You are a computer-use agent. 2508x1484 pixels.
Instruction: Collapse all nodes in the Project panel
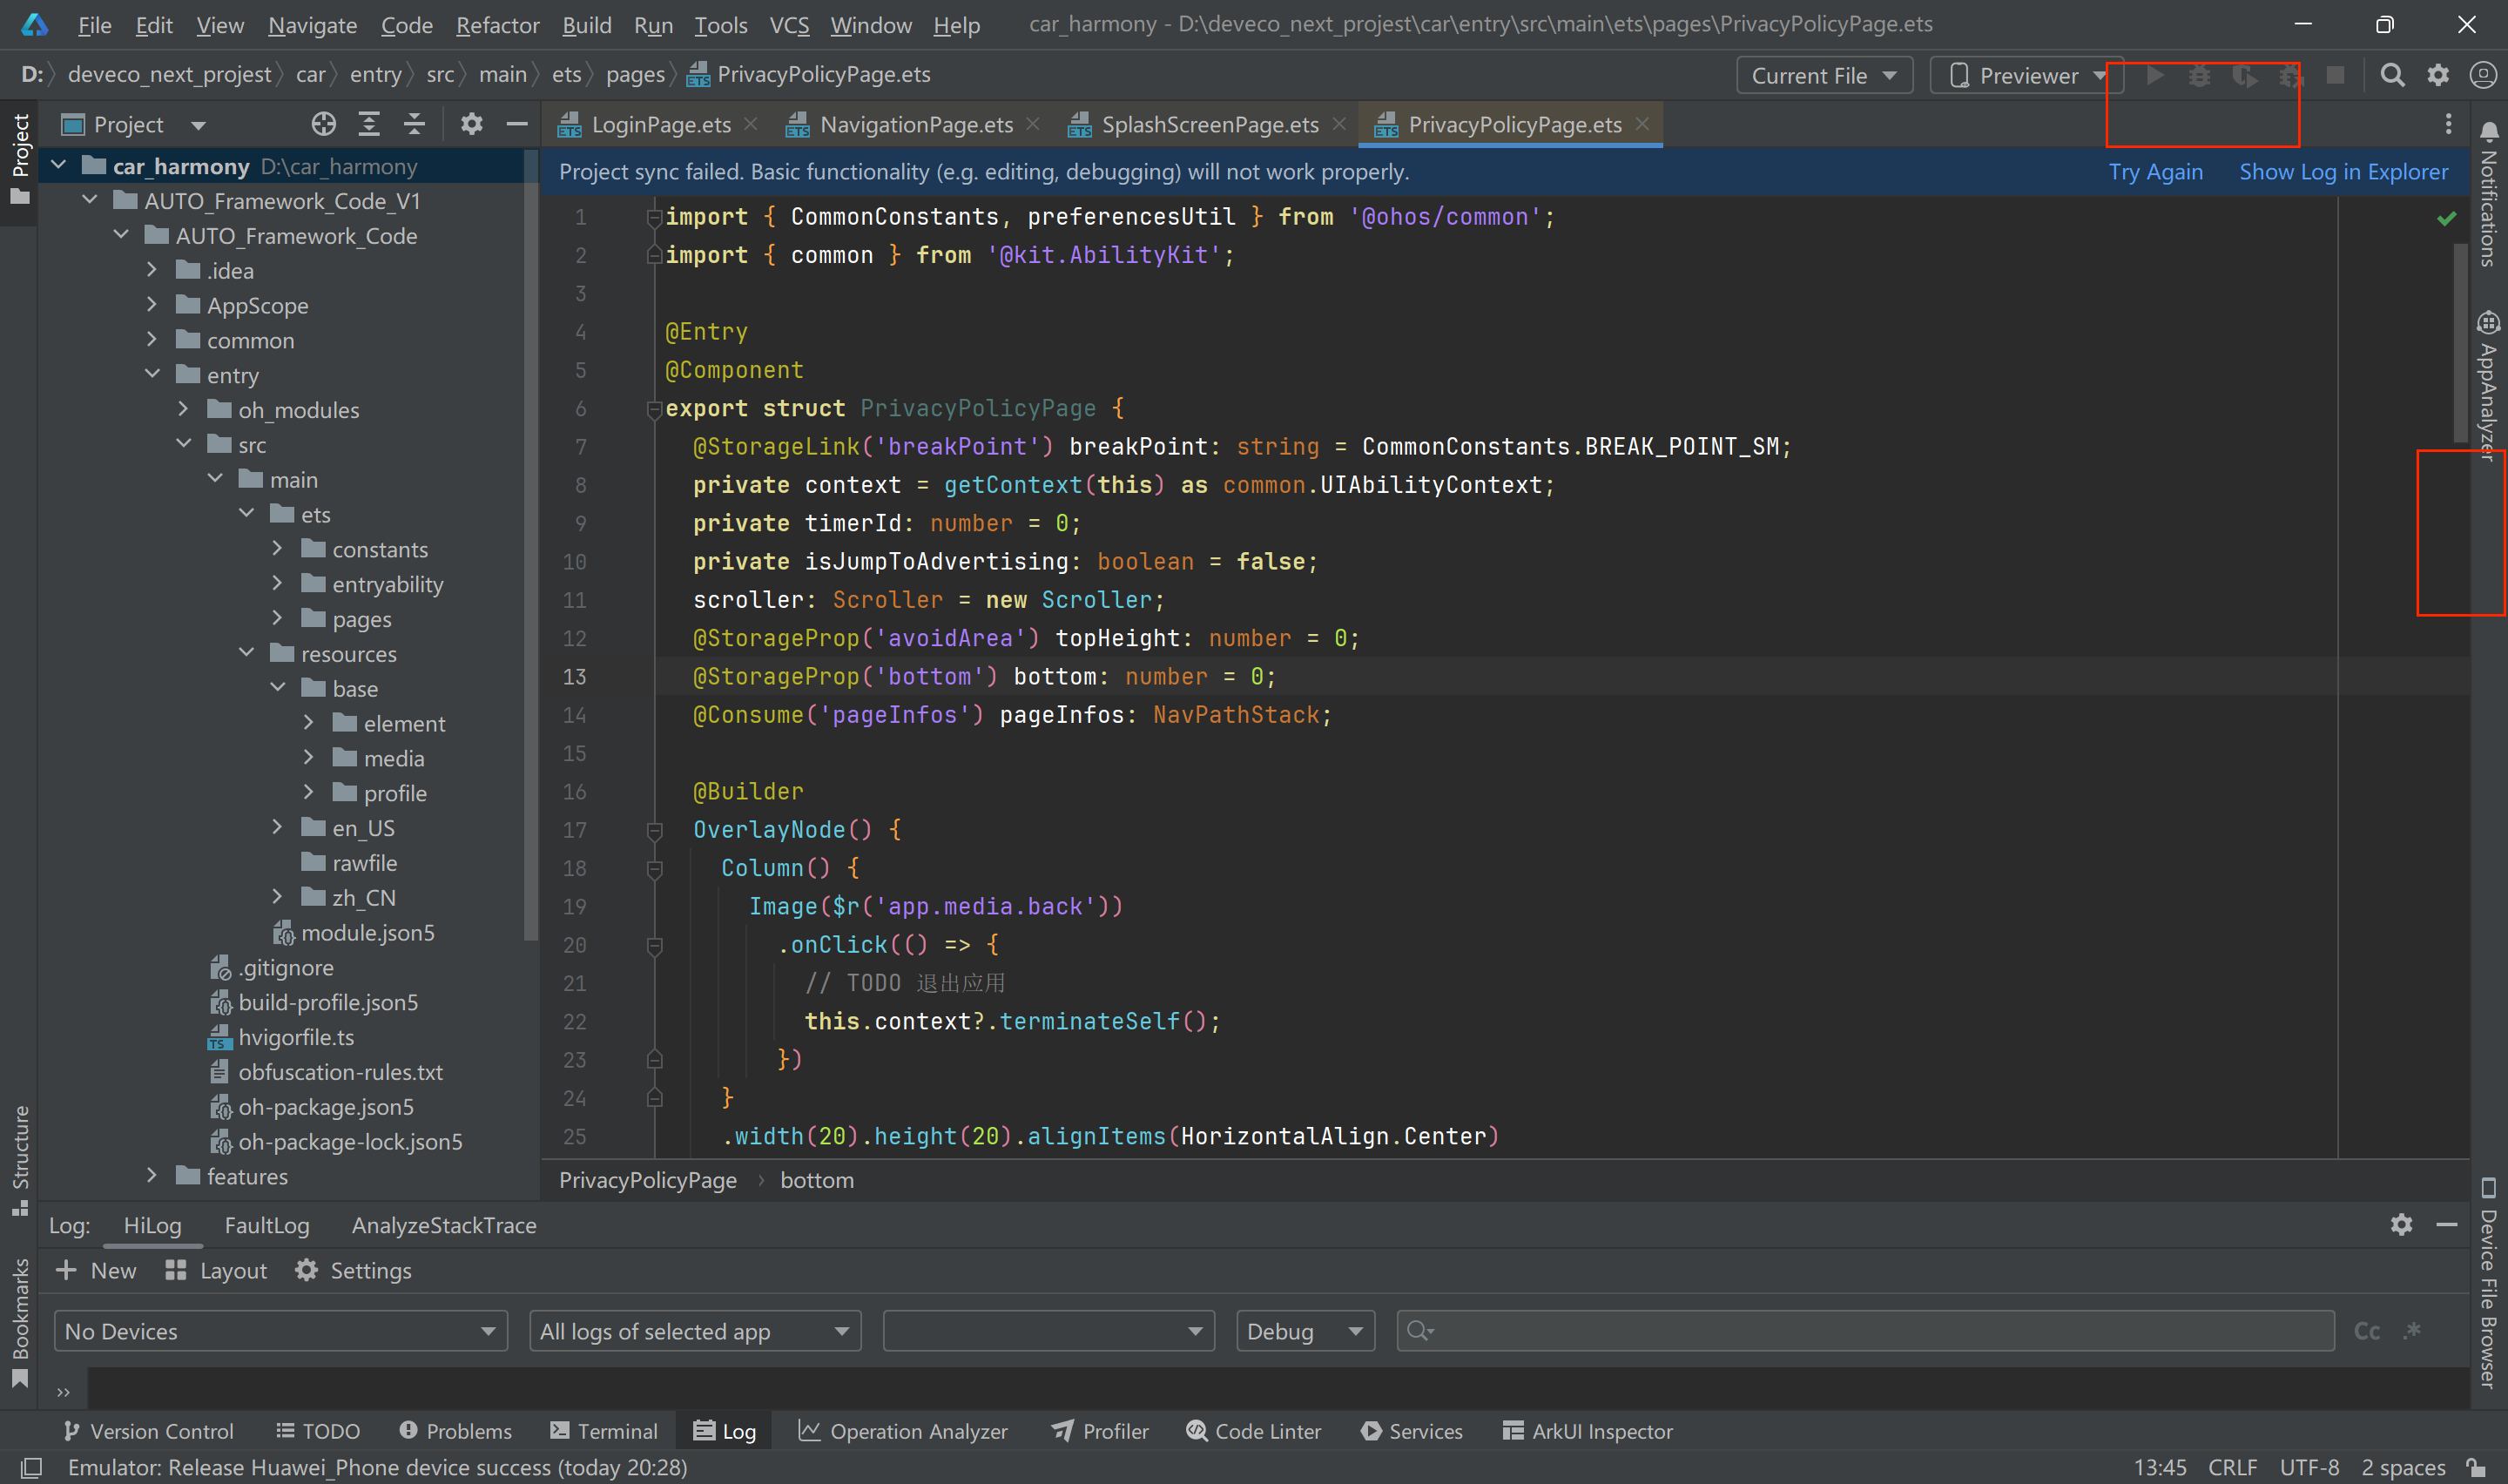click(x=414, y=124)
